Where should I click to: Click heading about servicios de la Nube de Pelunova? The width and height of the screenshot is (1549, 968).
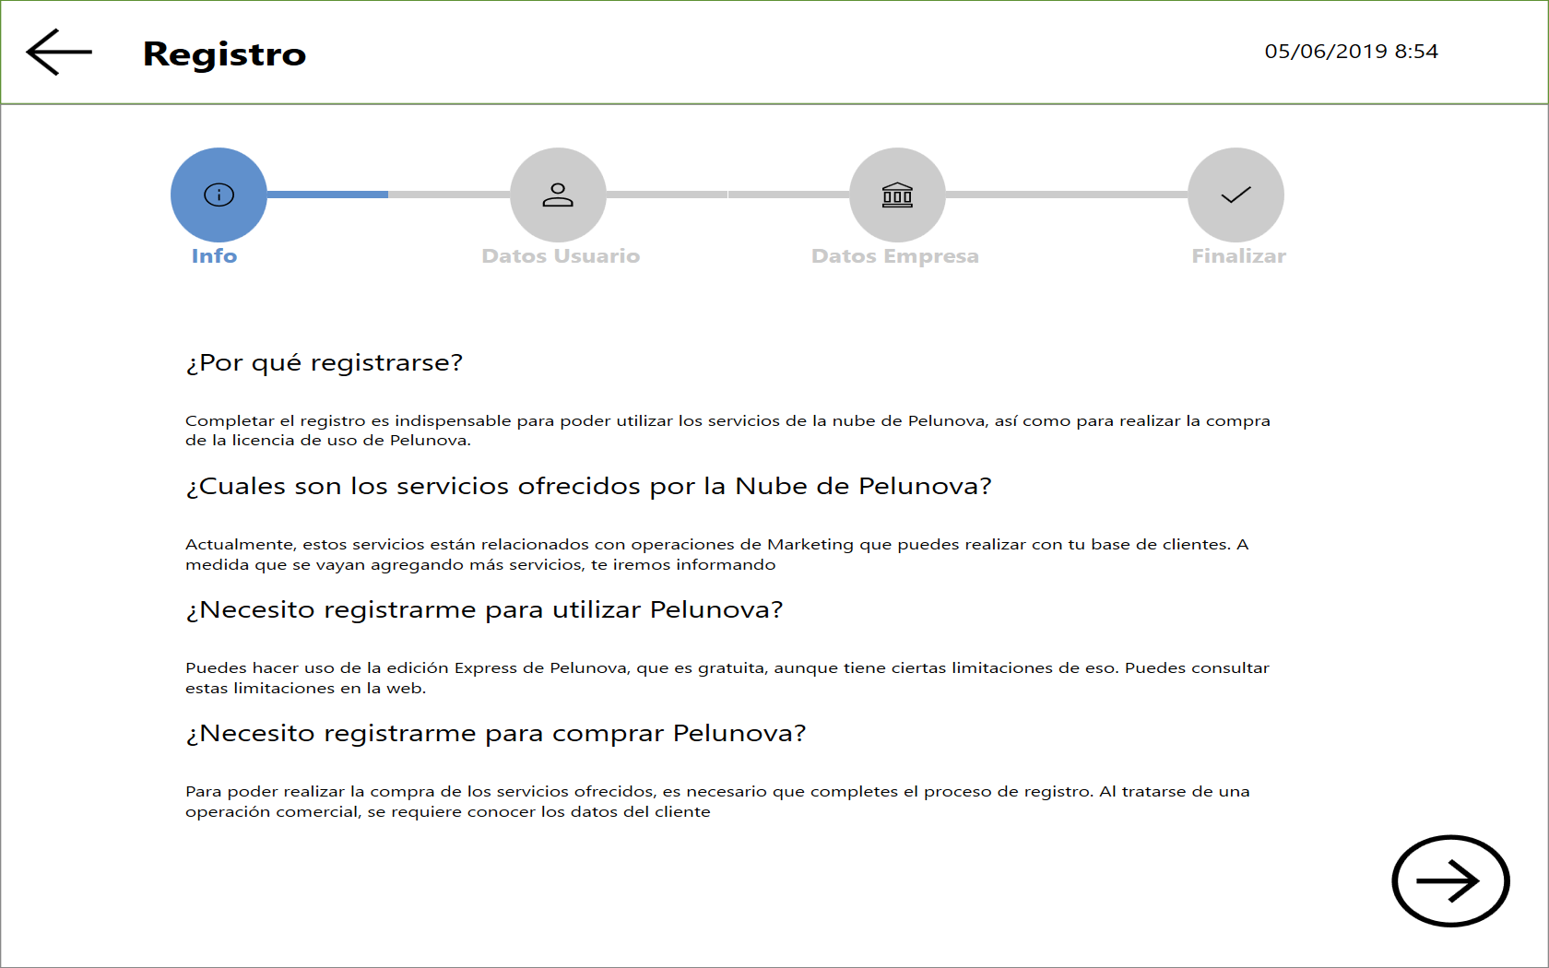coord(589,487)
